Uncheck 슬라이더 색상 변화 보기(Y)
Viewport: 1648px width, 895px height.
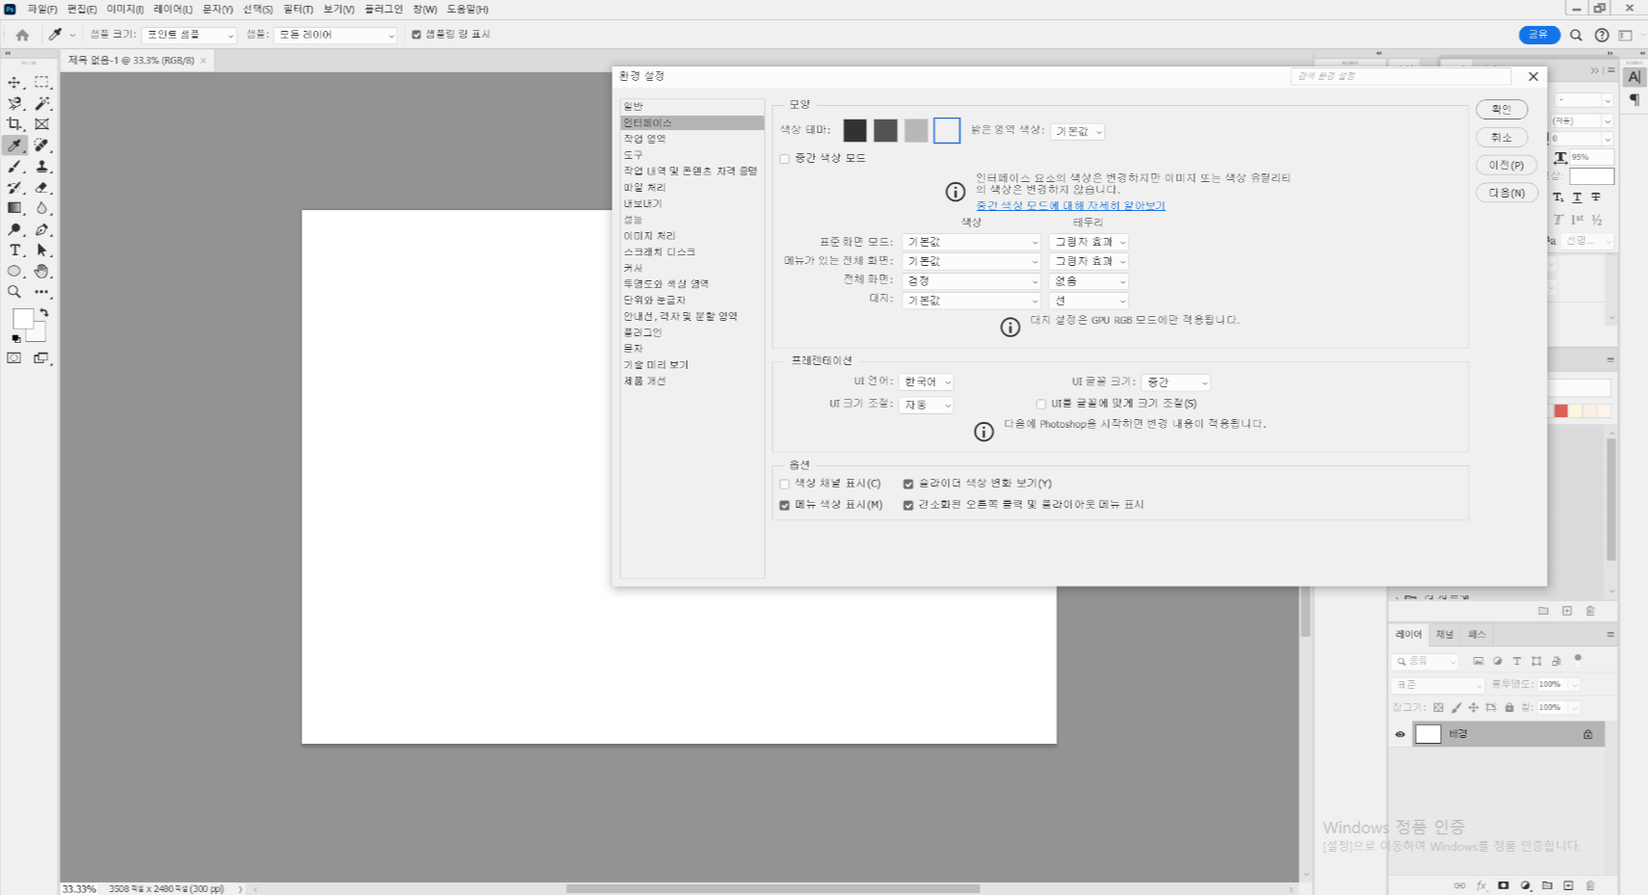(x=908, y=485)
